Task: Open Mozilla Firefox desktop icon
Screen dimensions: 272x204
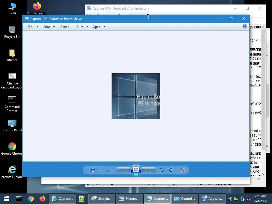Action: coord(37,8)
